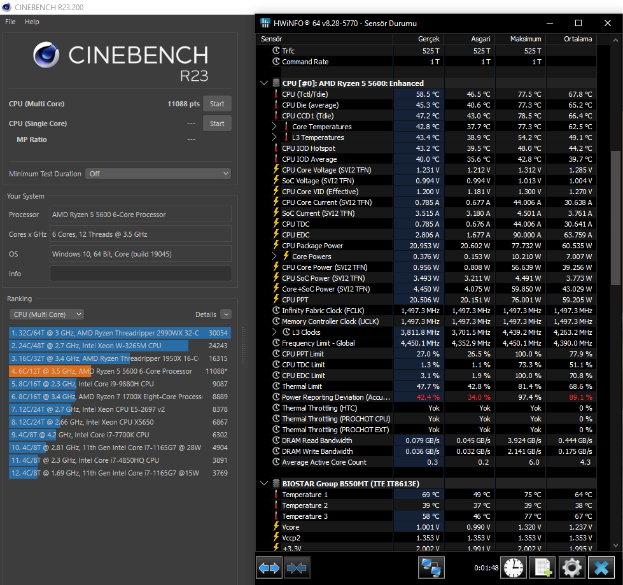Open the CPU (Multi Core) ranking dropdown
This screenshot has width=623, height=585.
click(46, 314)
